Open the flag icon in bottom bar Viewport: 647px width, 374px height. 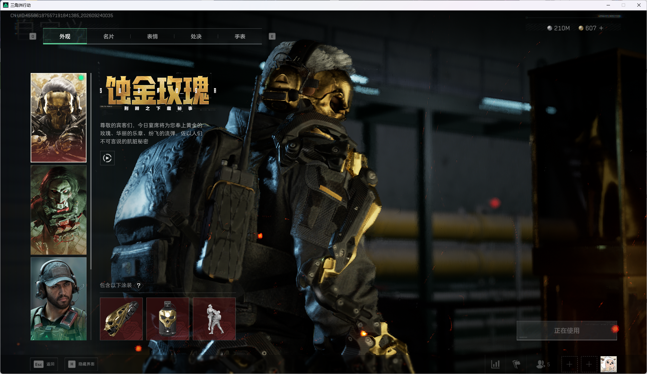[x=516, y=364]
